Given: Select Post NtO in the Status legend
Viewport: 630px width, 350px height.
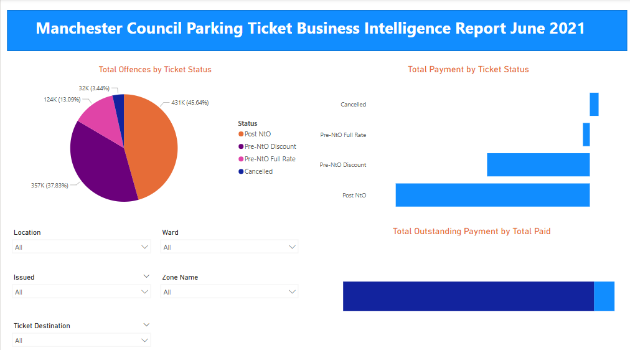Looking at the screenshot, I should 257,134.
